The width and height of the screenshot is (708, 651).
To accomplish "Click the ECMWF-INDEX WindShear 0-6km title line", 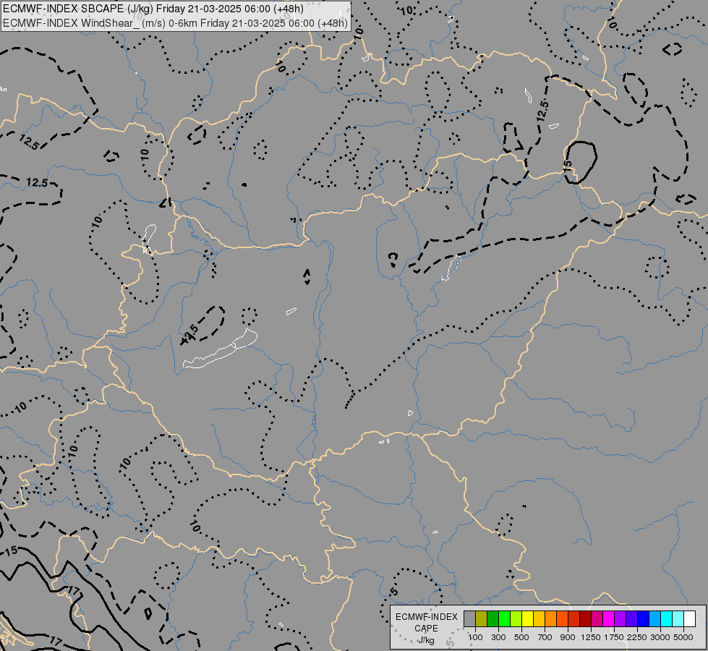I will [175, 23].
